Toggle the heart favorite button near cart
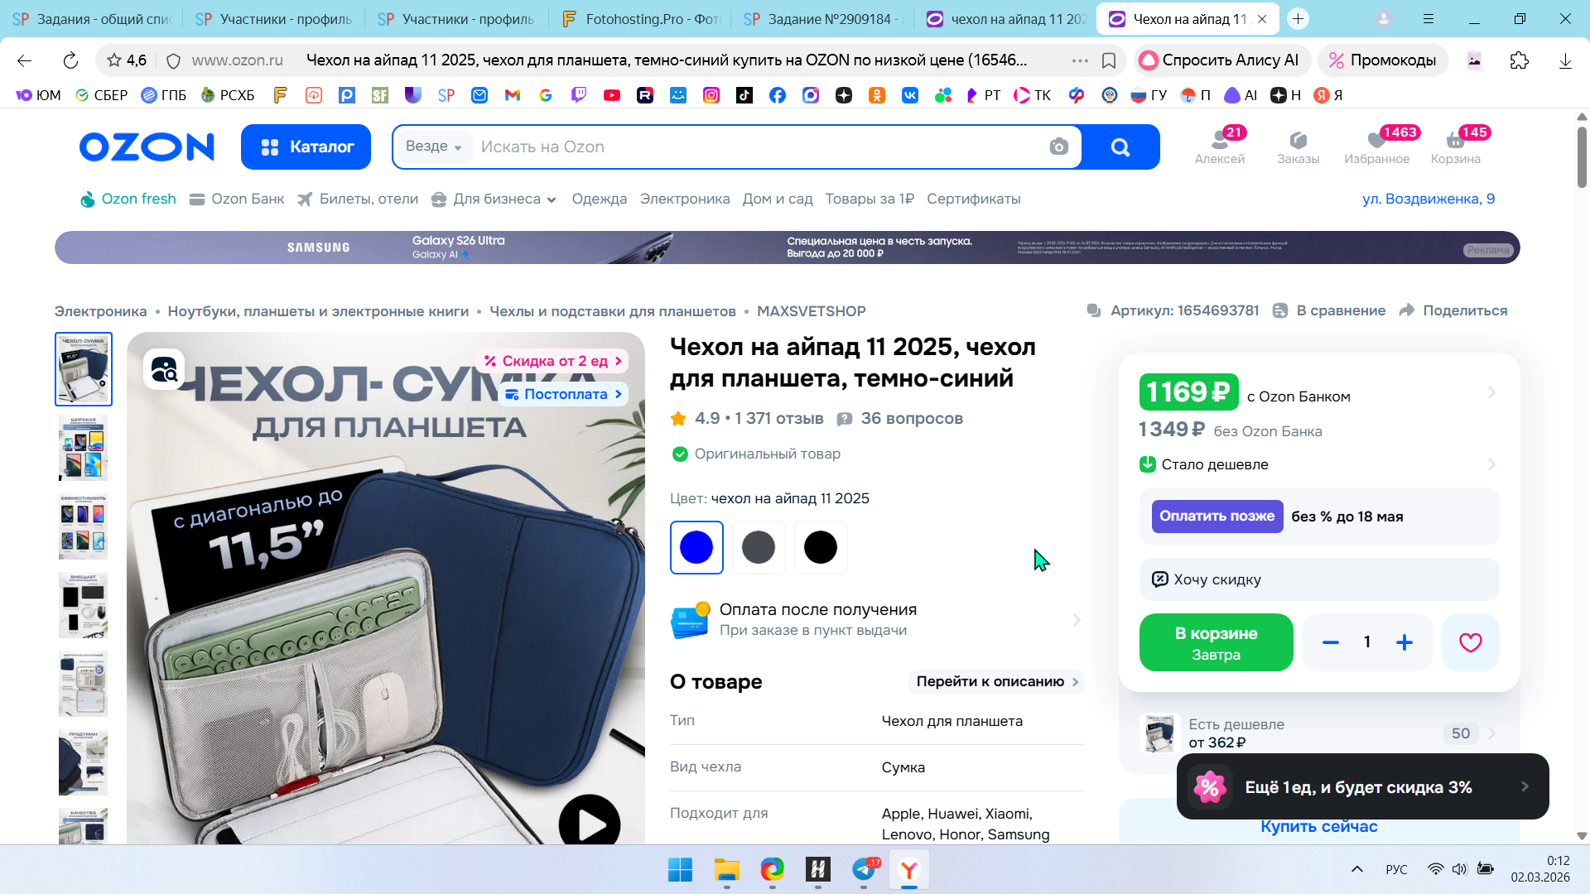The height and width of the screenshot is (894, 1590). pyautogui.click(x=1470, y=642)
